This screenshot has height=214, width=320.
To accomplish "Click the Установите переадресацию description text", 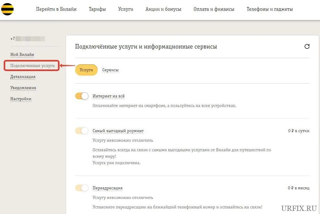I will (177, 207).
